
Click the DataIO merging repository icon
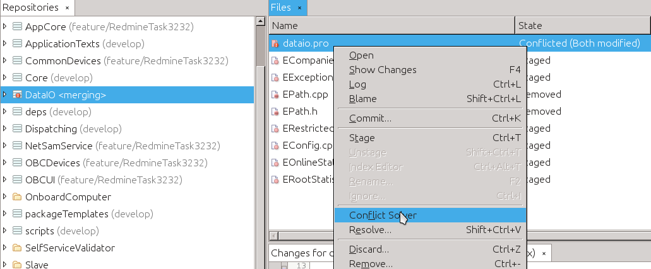tap(17, 95)
